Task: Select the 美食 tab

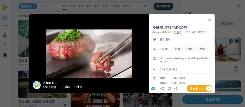Action: 80,6
